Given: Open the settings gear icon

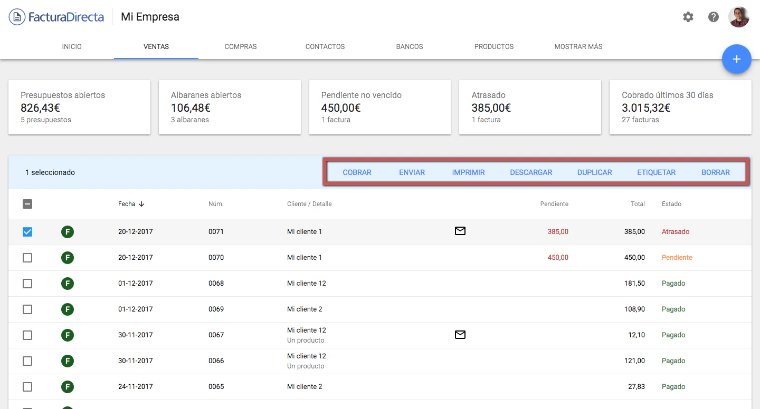Looking at the screenshot, I should (688, 17).
